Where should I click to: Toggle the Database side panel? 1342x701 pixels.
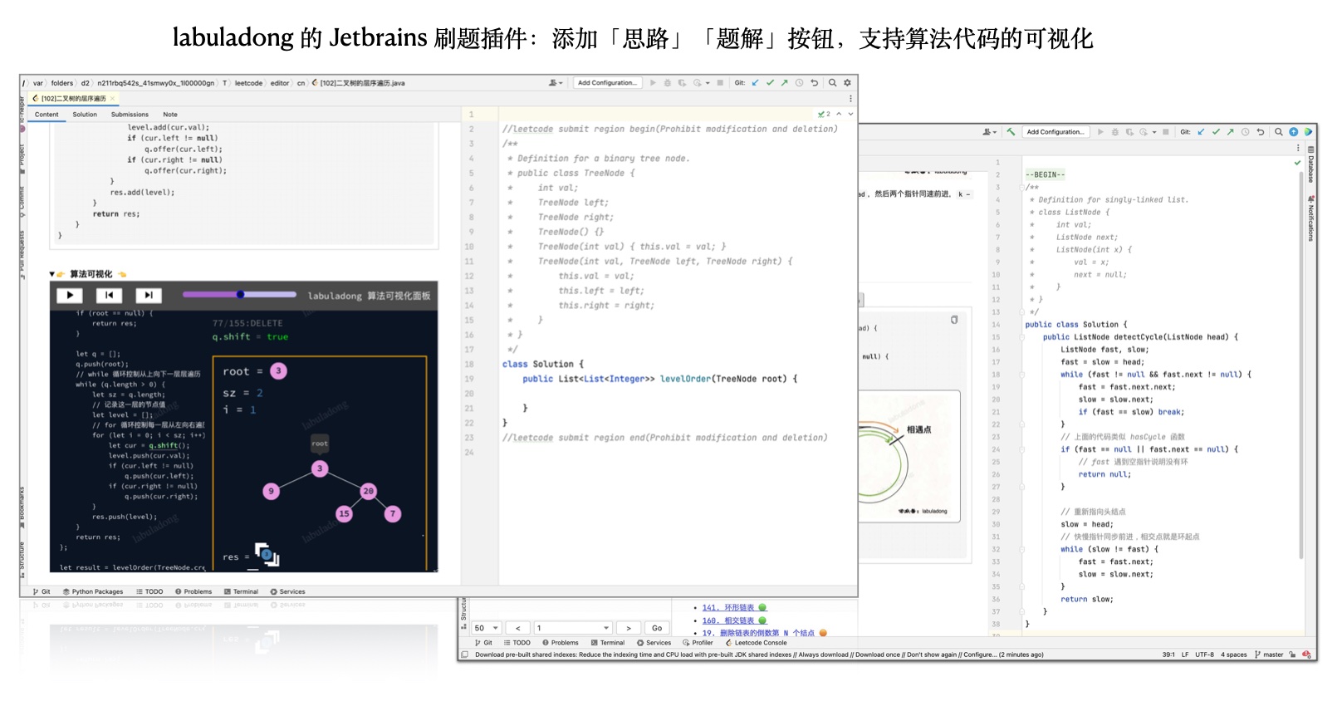click(1311, 164)
